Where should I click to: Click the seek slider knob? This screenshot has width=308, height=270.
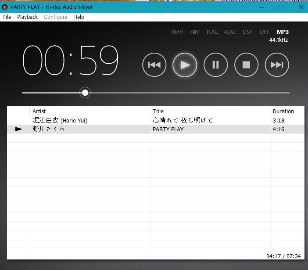coord(85,93)
